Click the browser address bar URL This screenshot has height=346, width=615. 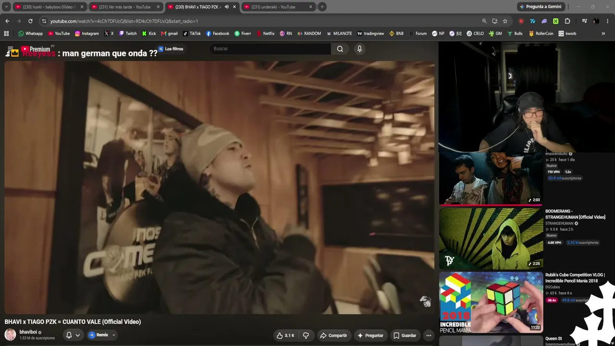click(x=124, y=21)
